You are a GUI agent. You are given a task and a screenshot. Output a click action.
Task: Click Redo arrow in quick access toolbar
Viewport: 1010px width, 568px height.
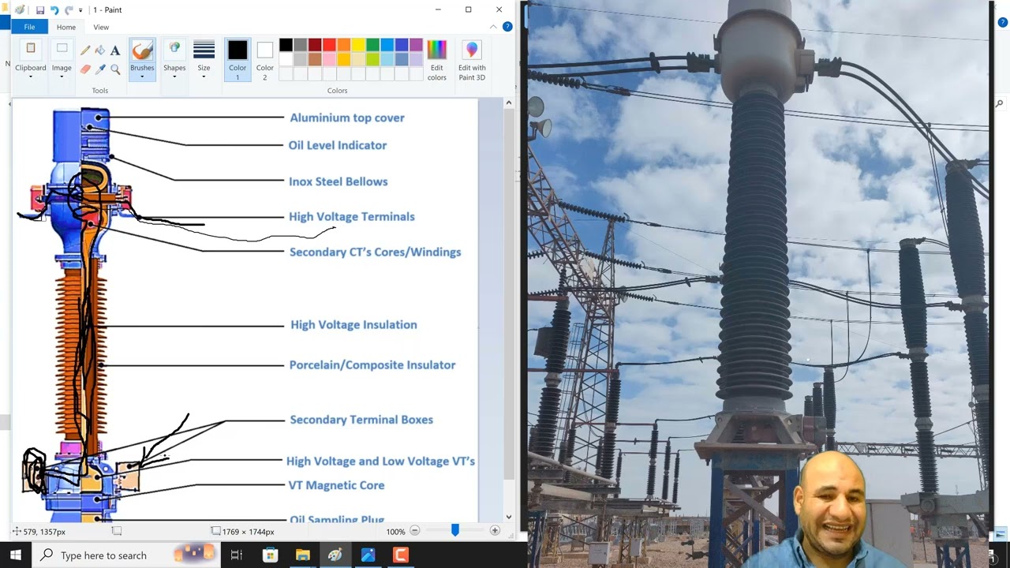pyautogui.click(x=69, y=9)
